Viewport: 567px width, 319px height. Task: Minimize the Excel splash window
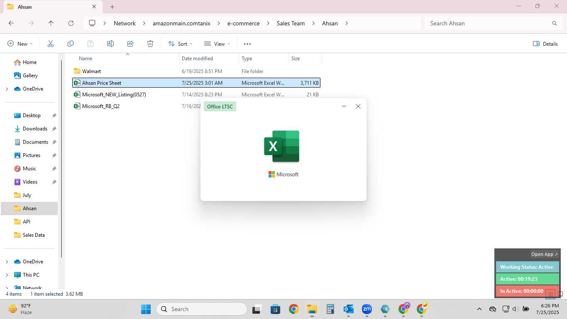[344, 106]
